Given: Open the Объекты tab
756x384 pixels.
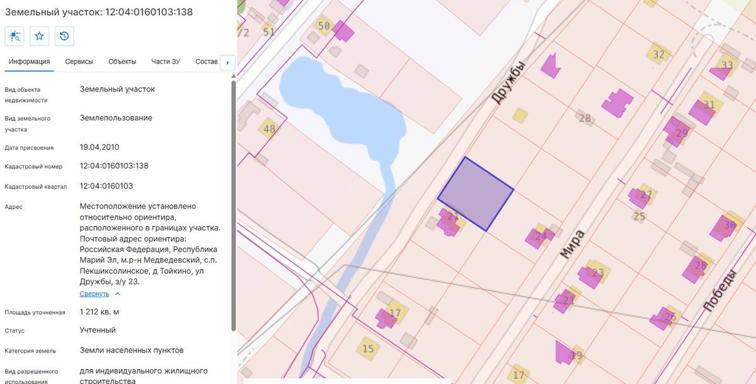Looking at the screenshot, I should tap(122, 62).
